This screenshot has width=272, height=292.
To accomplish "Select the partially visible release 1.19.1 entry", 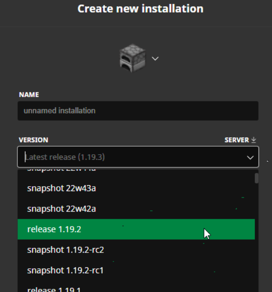I will pyautogui.click(x=136, y=287).
